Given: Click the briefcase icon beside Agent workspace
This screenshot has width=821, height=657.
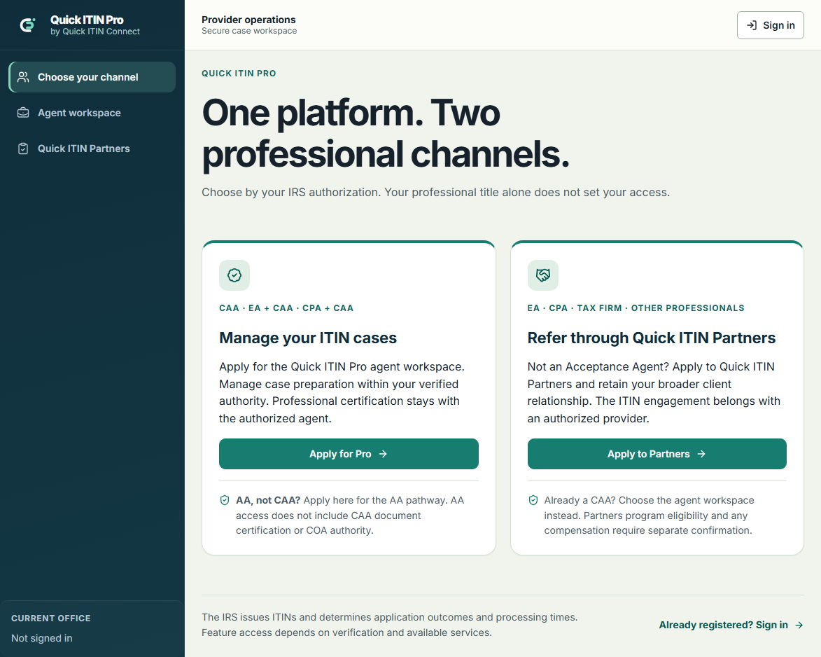Looking at the screenshot, I should [23, 113].
